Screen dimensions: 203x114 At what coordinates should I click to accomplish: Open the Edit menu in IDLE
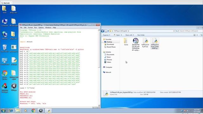25,28
